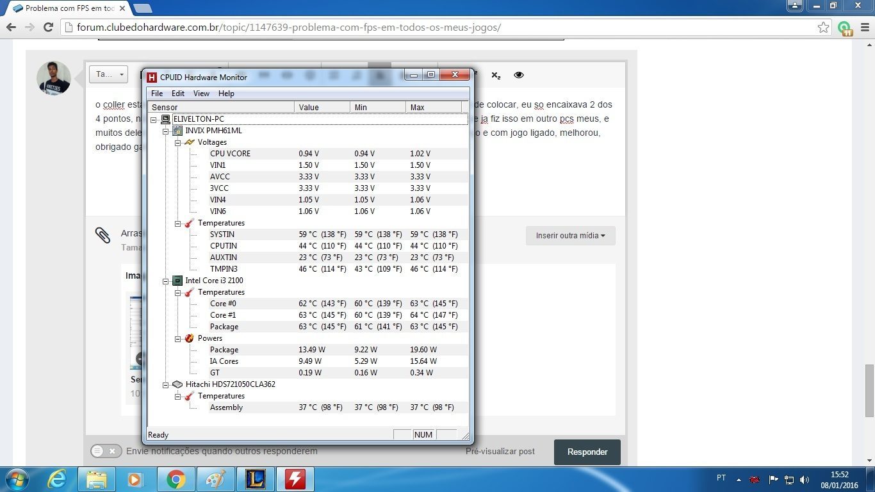
Task: Open the Inserir outra mídia dropdown
Action: click(571, 236)
